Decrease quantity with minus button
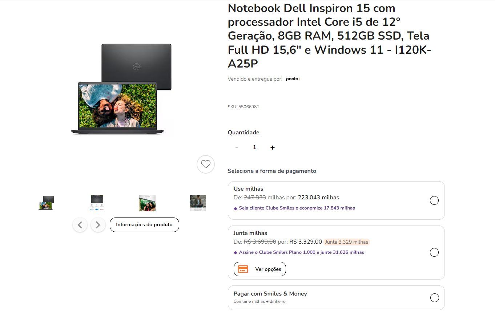 point(237,147)
